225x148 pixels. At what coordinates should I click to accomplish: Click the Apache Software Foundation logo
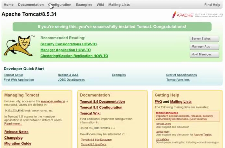(x=197, y=15)
